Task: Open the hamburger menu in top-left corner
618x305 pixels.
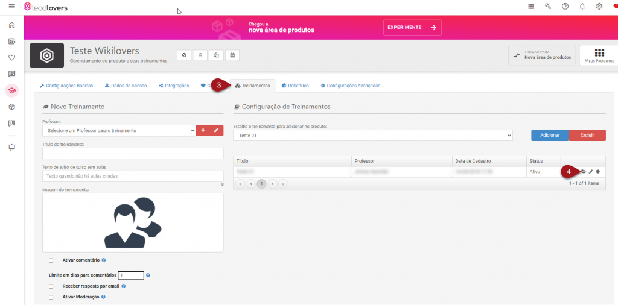Action: coord(11,7)
